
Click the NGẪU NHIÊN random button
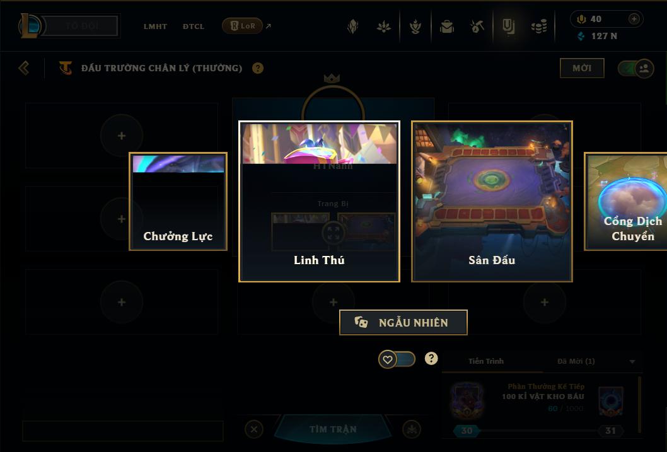[x=403, y=322]
